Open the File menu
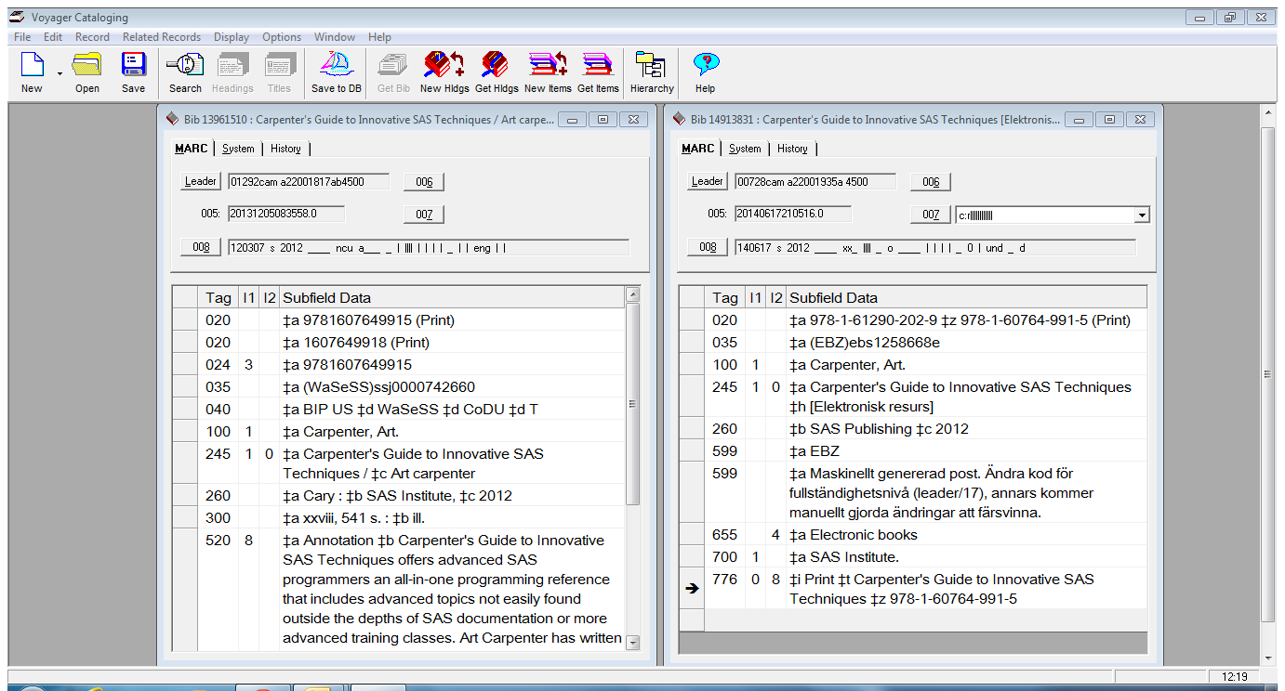The width and height of the screenshot is (1285, 691). (22, 37)
